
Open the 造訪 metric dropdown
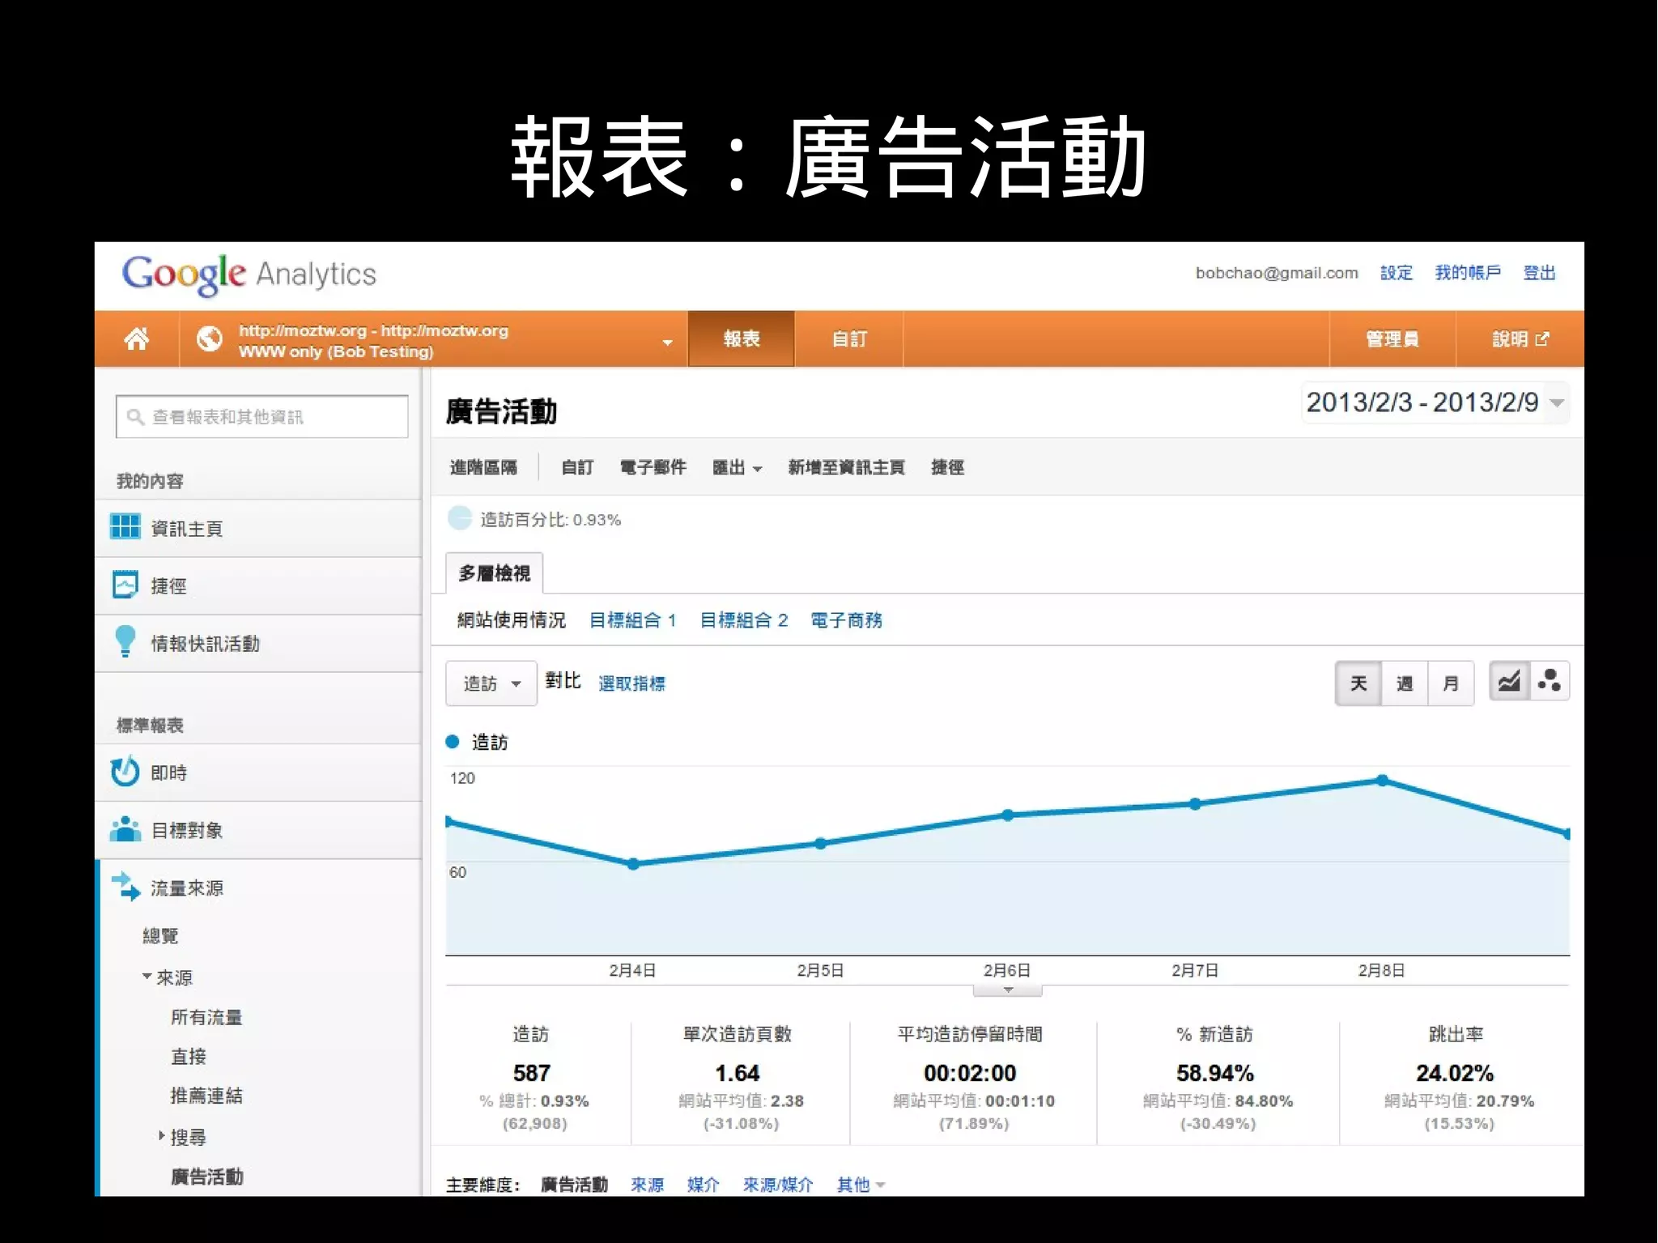point(491,683)
